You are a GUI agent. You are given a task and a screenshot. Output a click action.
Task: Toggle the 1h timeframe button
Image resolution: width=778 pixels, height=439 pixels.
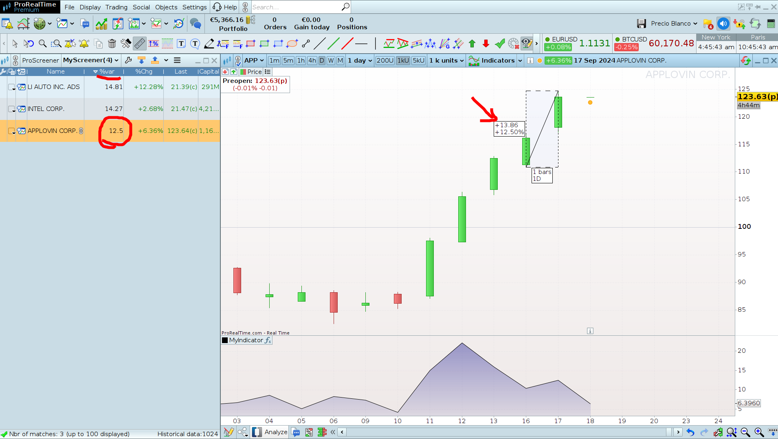click(x=301, y=61)
